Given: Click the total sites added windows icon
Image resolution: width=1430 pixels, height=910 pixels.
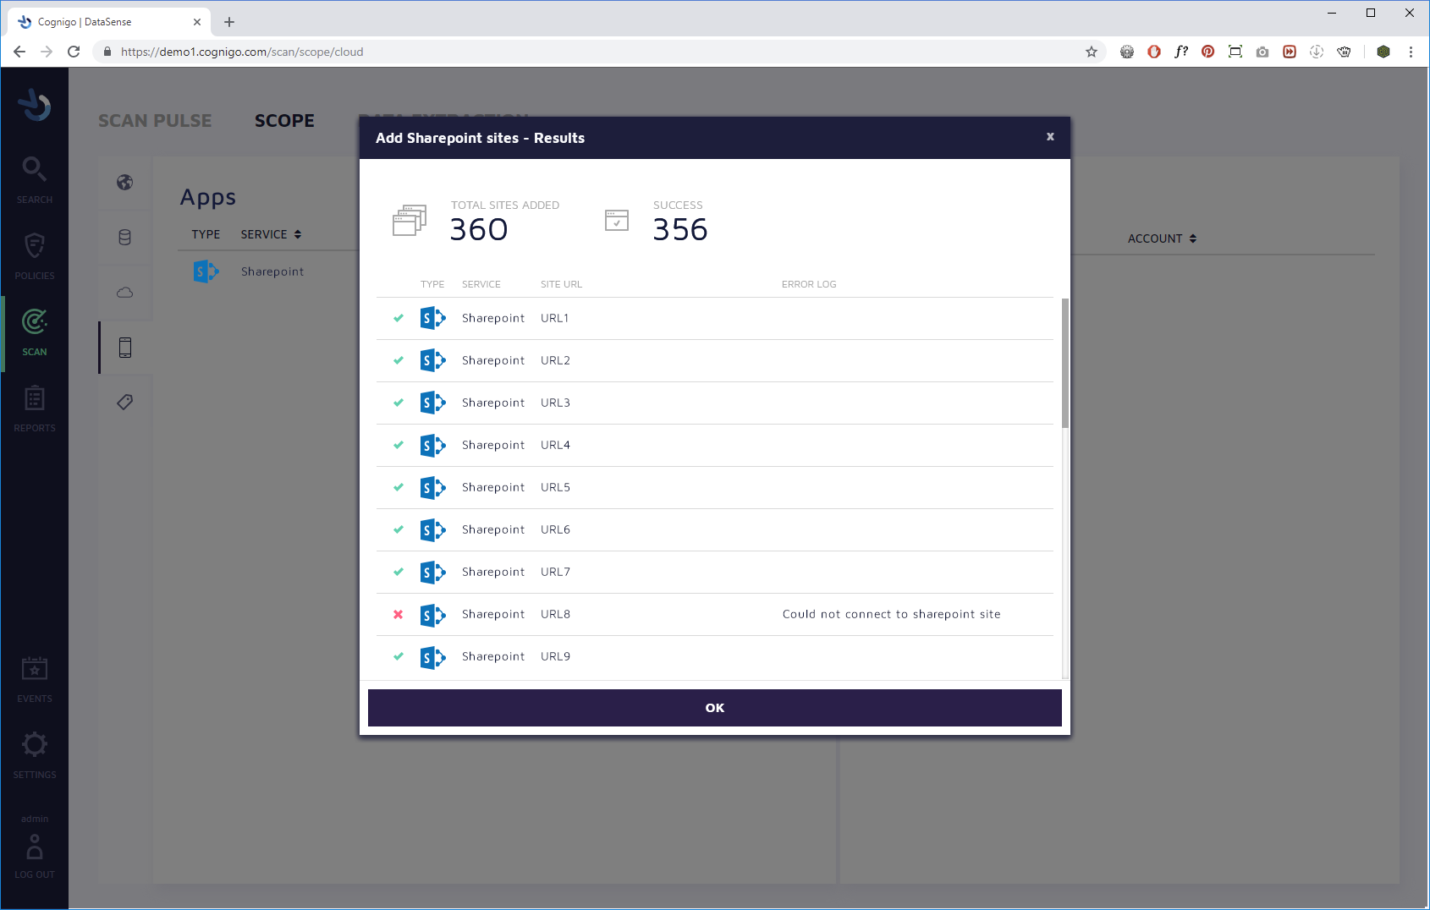Looking at the screenshot, I should [410, 220].
